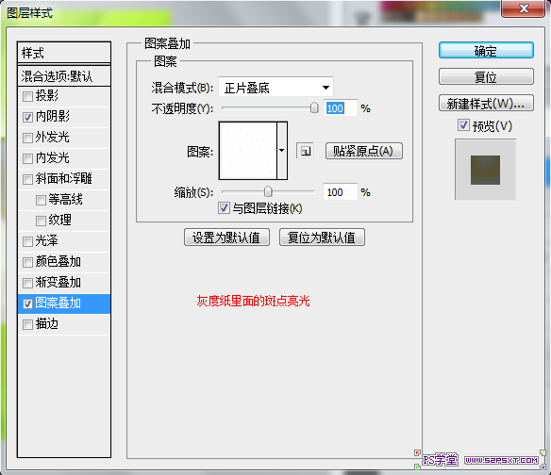551x475 pixels.
Task: Uncheck the 图案叠加 checkbox
Action: (27, 303)
